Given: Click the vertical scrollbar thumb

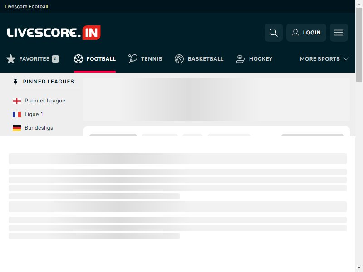Looking at the screenshot, I should pyautogui.click(x=359, y=44).
